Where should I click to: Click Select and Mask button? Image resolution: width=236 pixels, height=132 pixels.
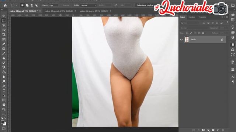click(145, 5)
